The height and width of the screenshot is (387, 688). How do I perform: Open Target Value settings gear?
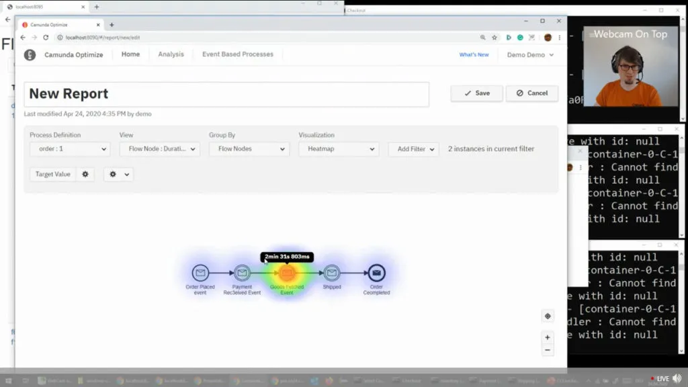pos(85,174)
